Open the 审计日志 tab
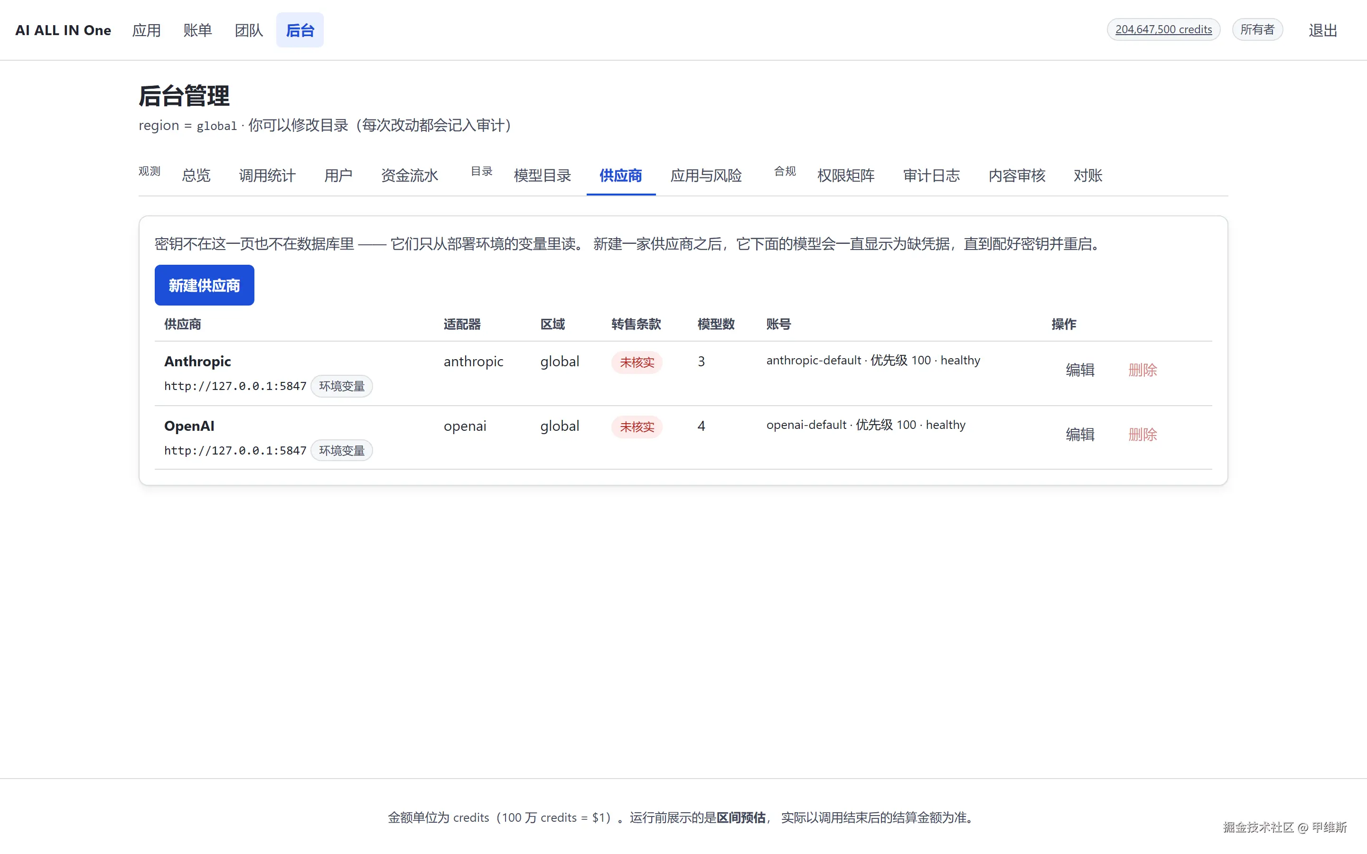 pos(931,176)
